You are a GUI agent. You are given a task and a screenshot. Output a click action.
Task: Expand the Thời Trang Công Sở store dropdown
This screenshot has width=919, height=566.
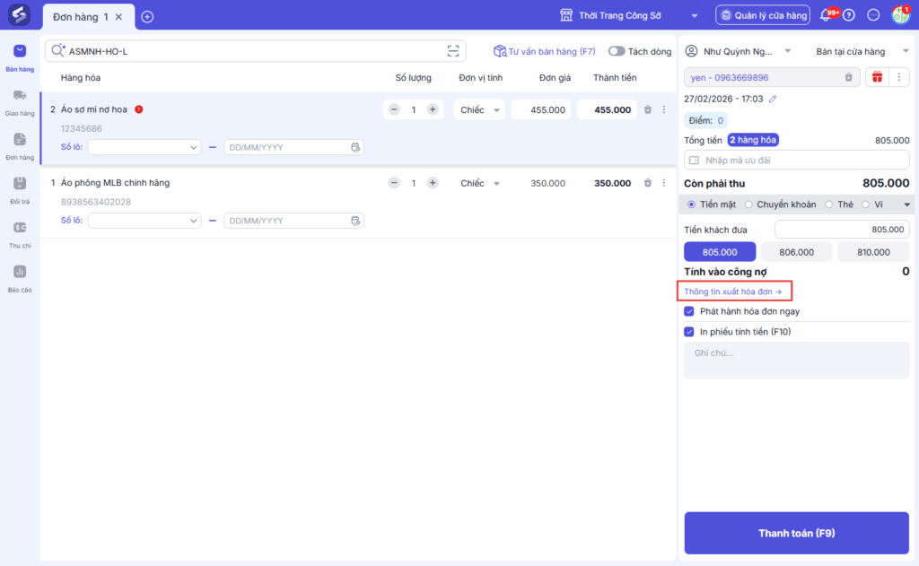695,16
